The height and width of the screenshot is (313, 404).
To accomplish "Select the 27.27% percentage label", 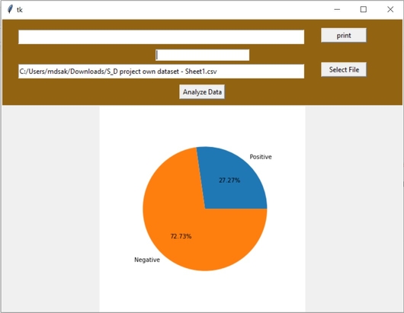I will pyautogui.click(x=229, y=180).
